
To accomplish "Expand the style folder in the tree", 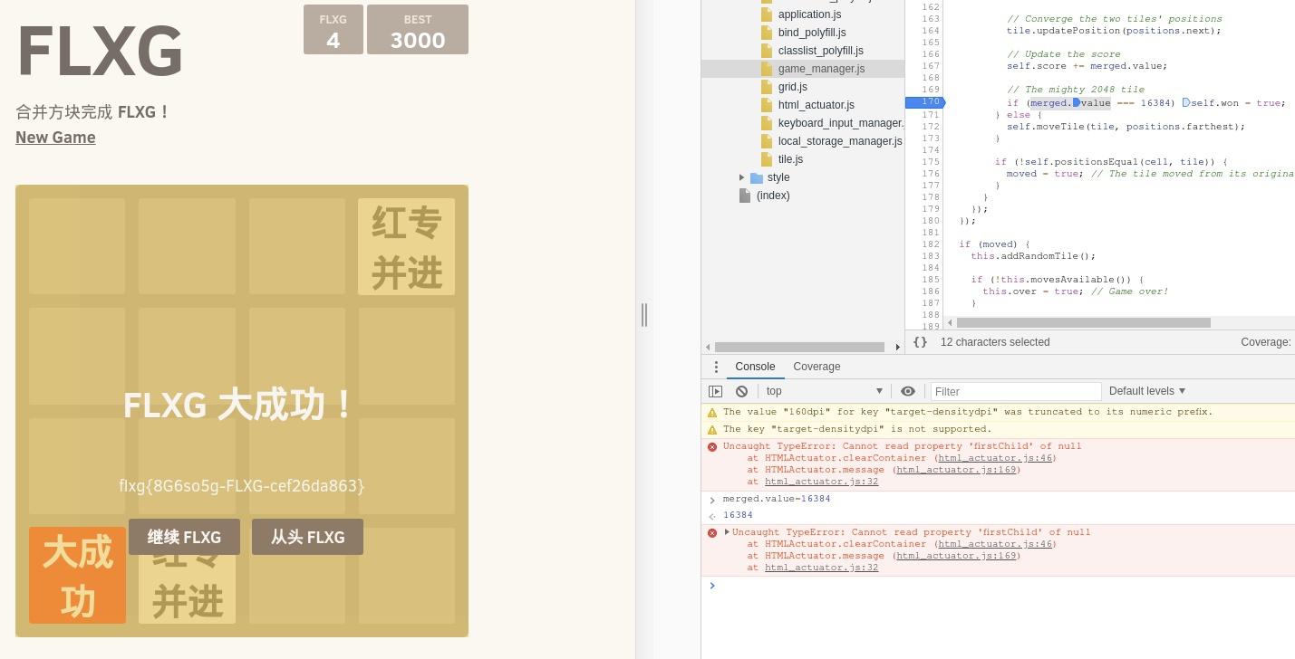I will (742, 177).
